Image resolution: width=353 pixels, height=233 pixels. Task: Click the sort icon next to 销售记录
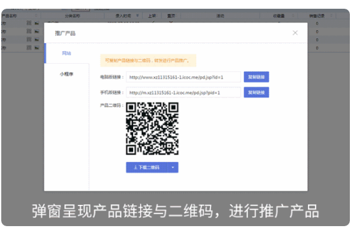[x=331, y=16]
